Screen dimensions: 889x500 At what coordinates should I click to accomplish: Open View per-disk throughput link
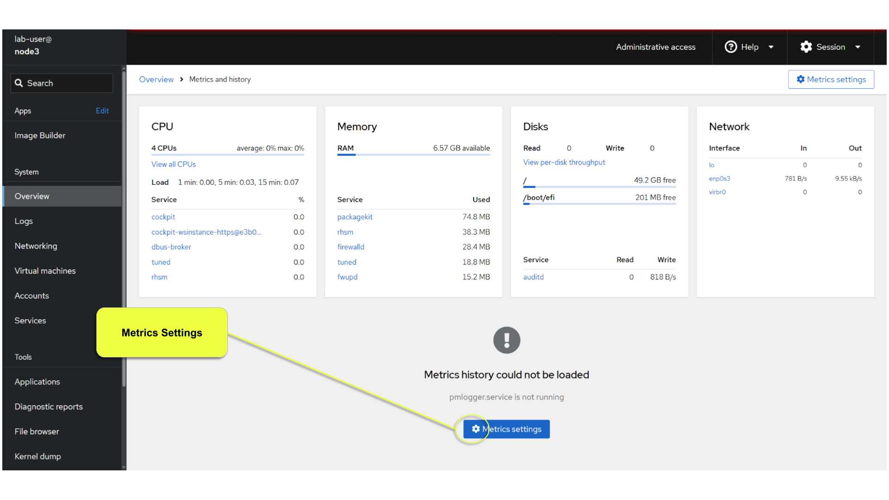coord(564,162)
